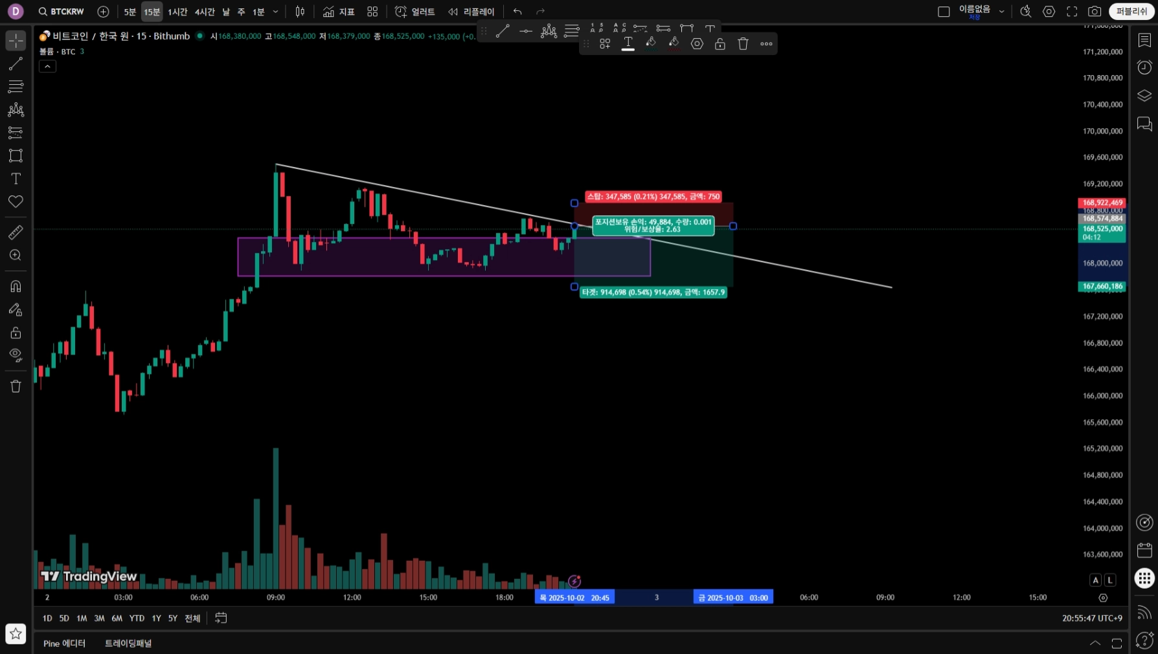Open the heart icons tool group
The height and width of the screenshot is (654, 1158).
pos(16,202)
